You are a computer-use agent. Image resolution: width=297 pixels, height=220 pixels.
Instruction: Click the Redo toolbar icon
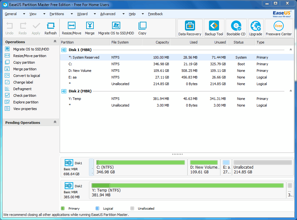point(22,29)
